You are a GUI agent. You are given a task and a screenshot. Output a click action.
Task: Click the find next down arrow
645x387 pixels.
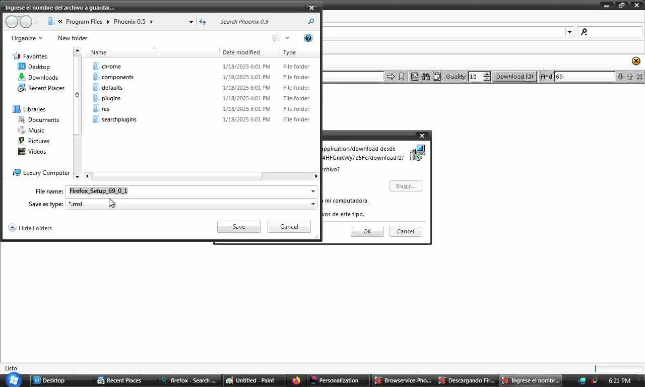tap(620, 77)
